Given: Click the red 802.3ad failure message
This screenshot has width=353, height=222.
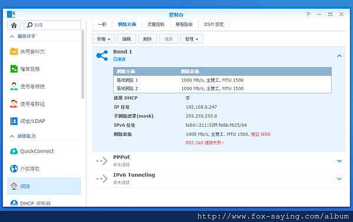Looking at the screenshot, I should click(228, 139).
